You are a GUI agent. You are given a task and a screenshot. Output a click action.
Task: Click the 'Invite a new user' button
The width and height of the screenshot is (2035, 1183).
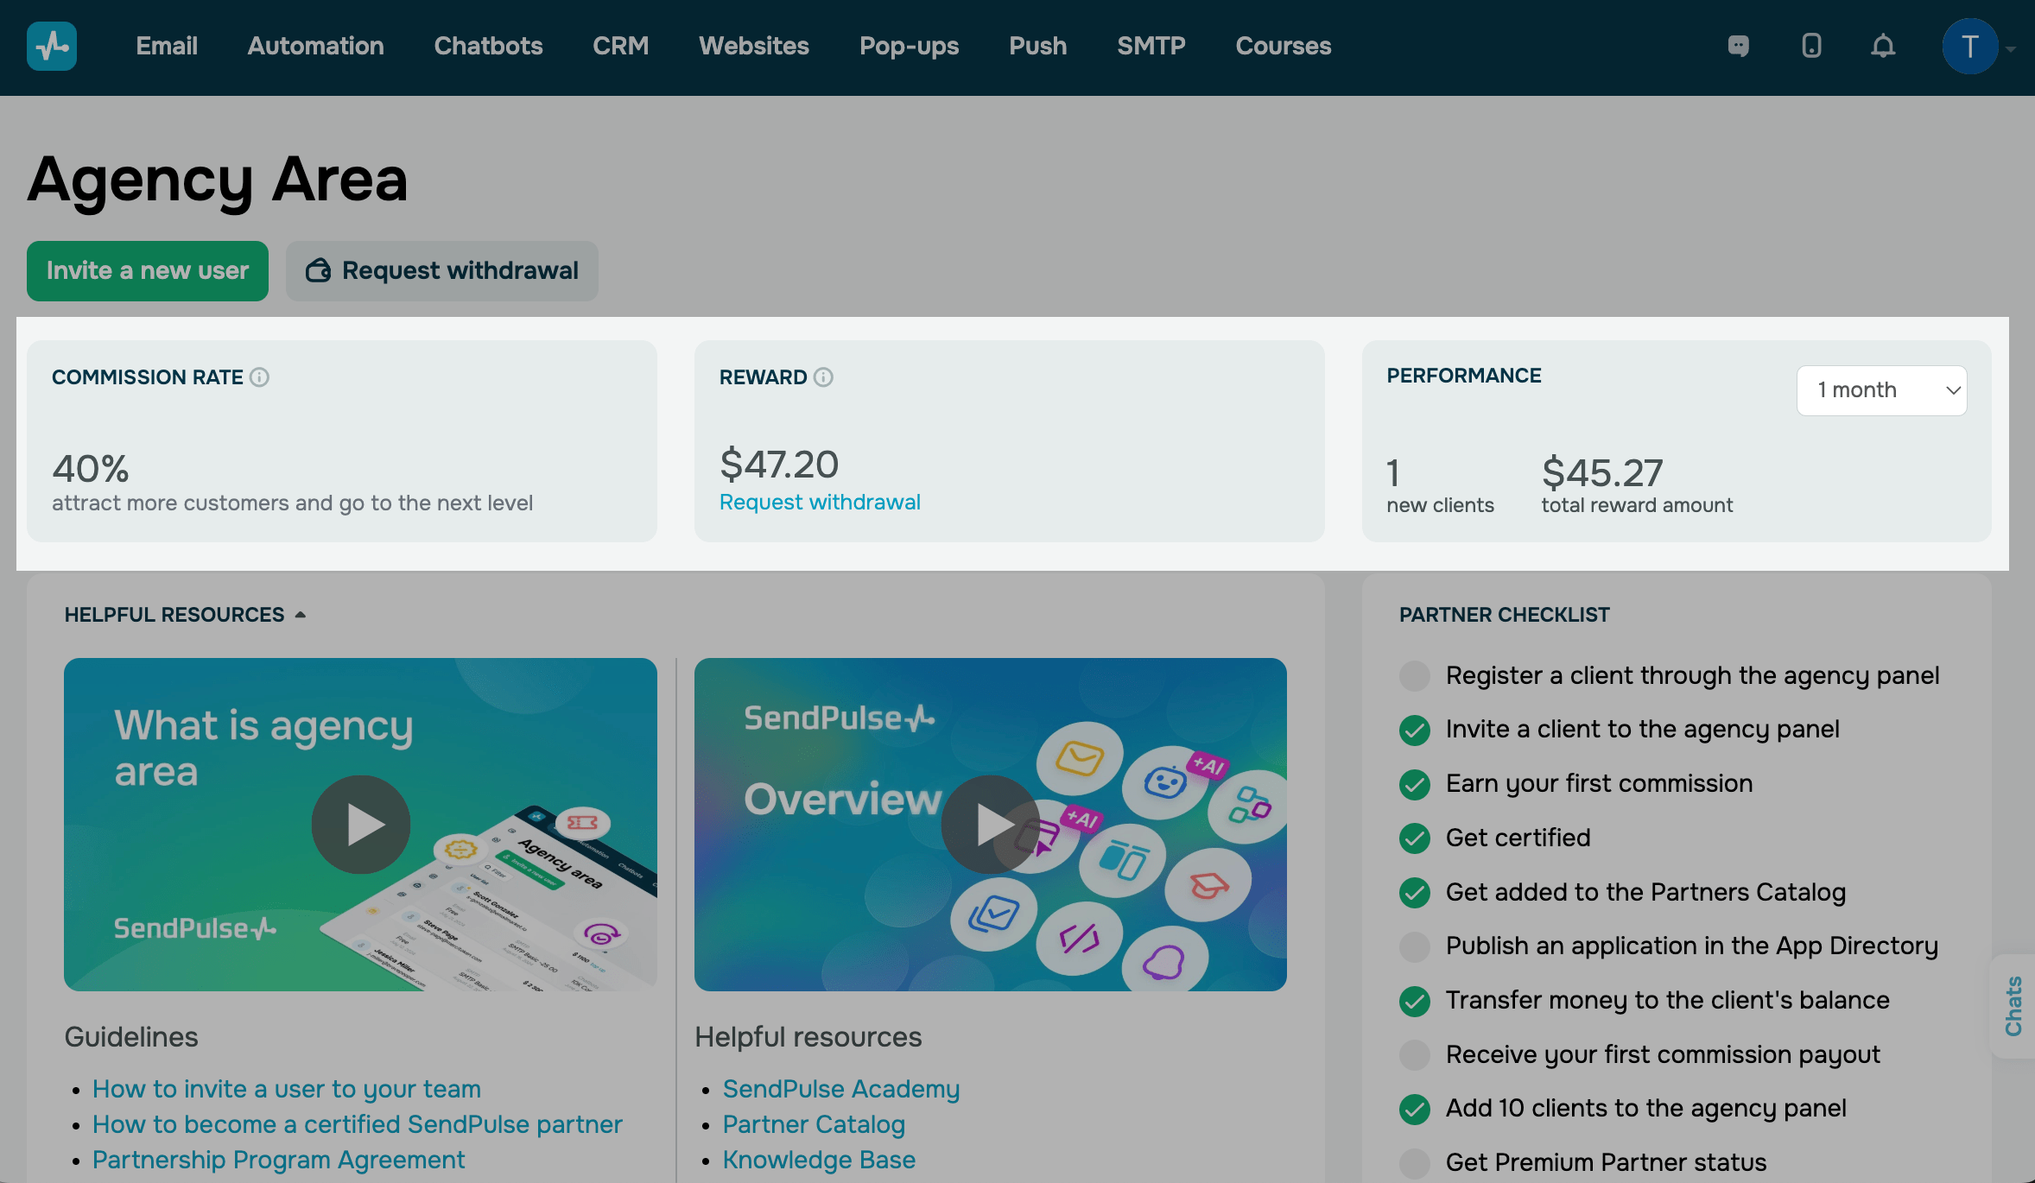pos(148,271)
